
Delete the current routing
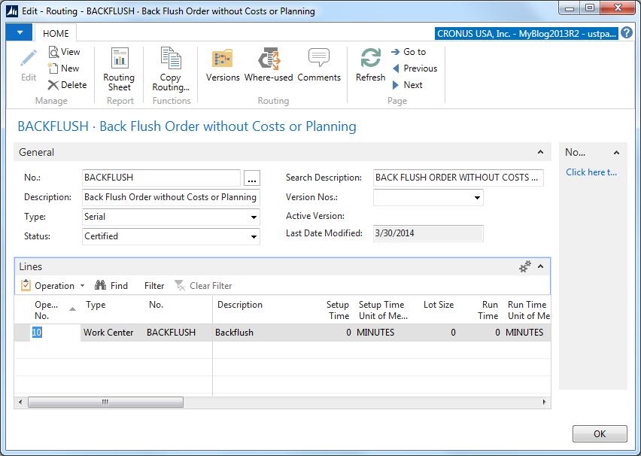click(68, 85)
